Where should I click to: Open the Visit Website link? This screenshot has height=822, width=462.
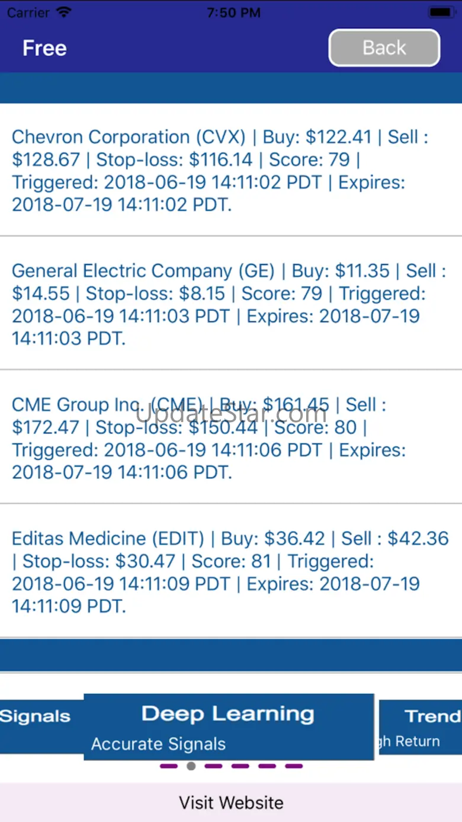[231, 802]
